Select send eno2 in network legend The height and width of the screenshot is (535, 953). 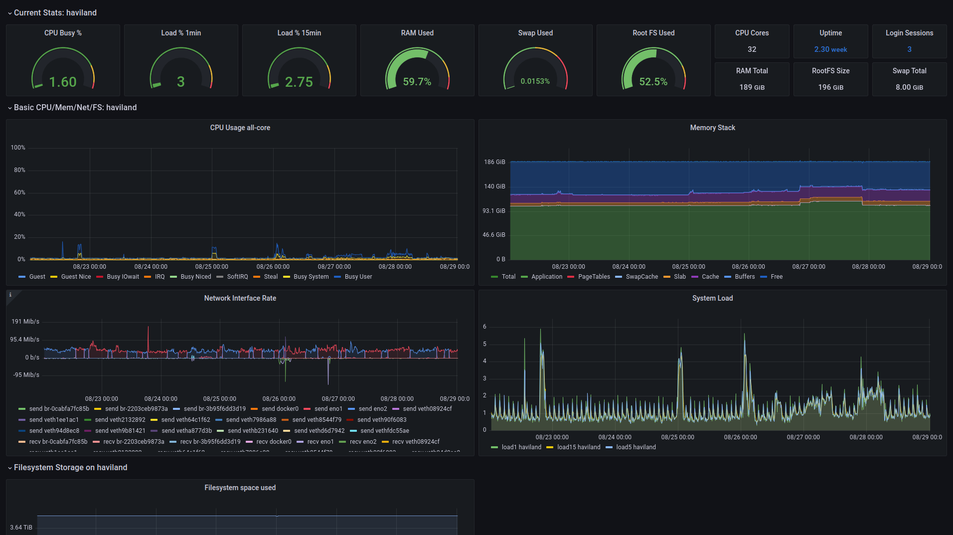pyautogui.click(x=372, y=409)
